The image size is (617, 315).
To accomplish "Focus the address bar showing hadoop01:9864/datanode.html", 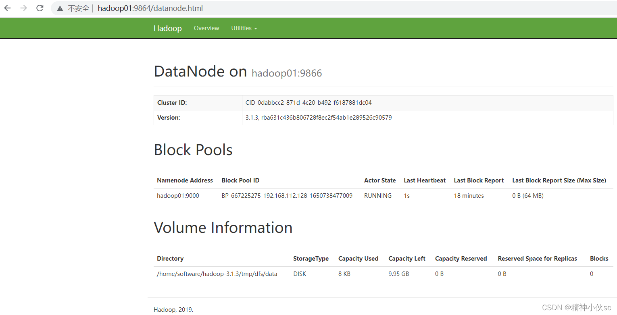I will (335, 8).
